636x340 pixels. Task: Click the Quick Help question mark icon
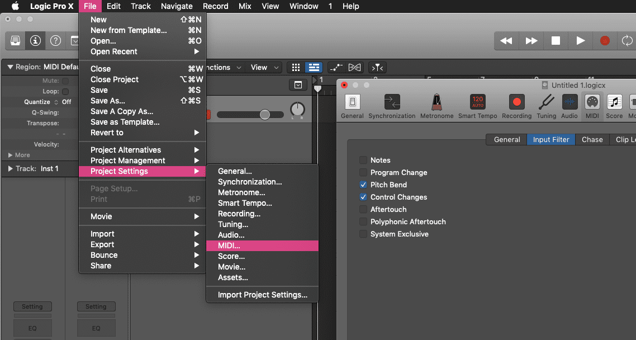click(x=55, y=41)
